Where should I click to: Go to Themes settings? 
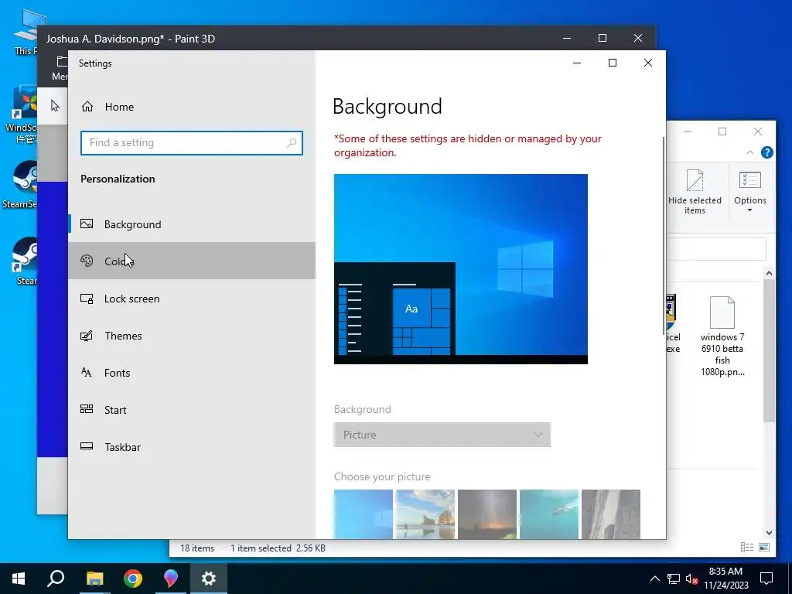pos(192,336)
